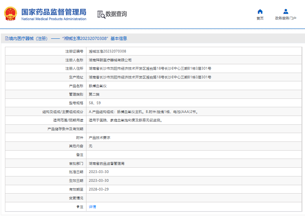305x216 pixels.
Task: Click the 附件 row label
Action: 80,138
